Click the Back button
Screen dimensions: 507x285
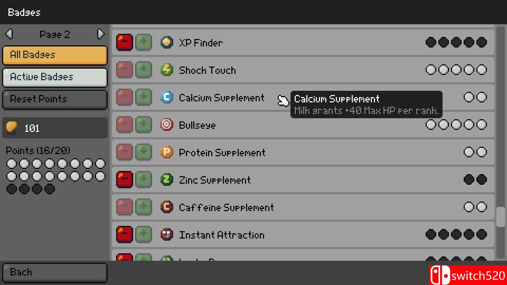pyautogui.click(x=55, y=272)
